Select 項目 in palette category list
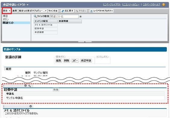This screenshot has height=120, width=170. [5, 16]
